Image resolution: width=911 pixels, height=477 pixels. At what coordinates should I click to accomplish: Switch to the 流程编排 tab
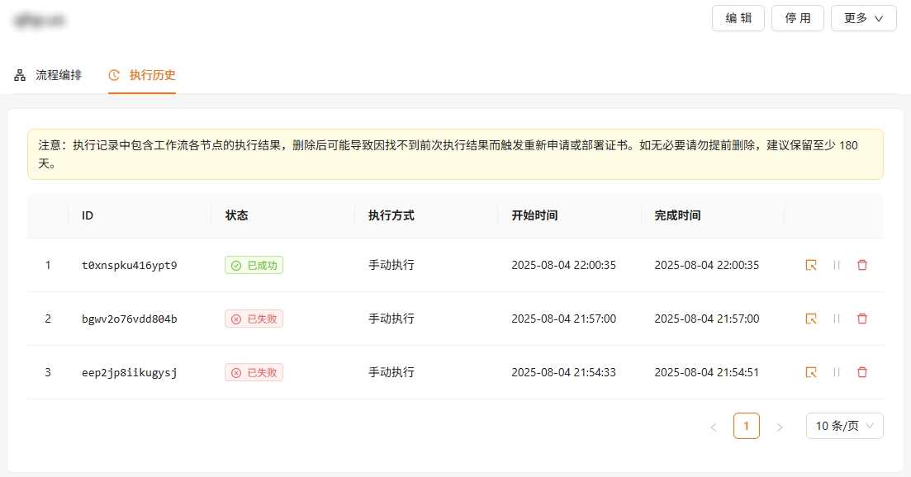[48, 75]
